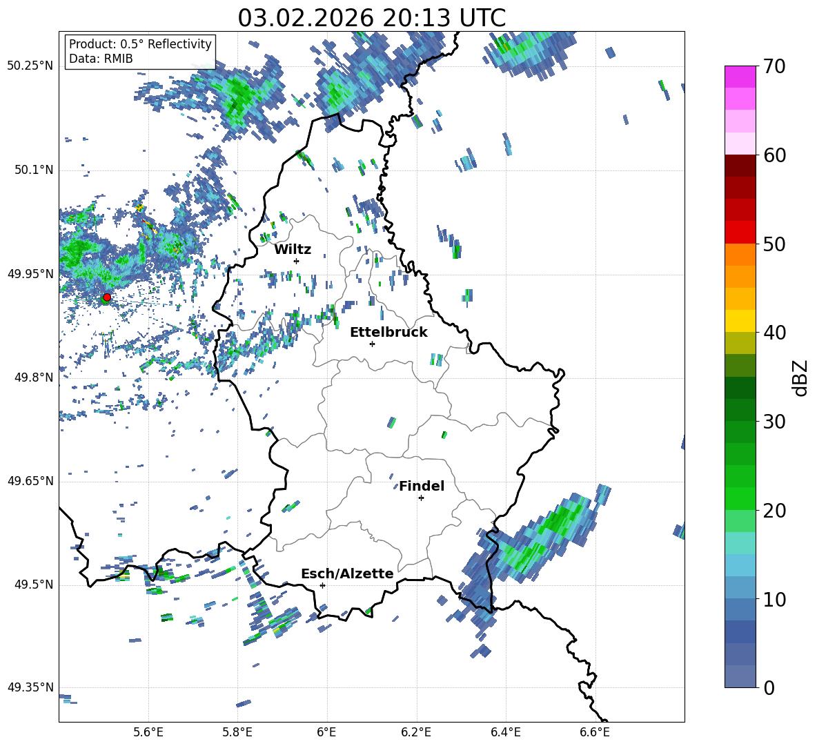Click the orange colorbar segment just below 50
This screenshot has height=746, width=817.
coord(740,255)
